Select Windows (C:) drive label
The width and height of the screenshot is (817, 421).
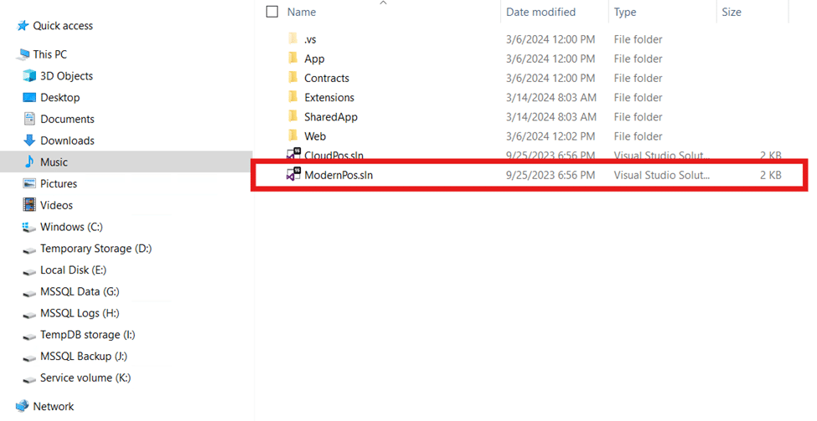click(x=71, y=227)
